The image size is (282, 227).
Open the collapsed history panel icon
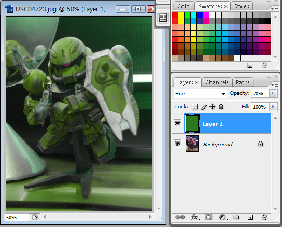point(163,18)
